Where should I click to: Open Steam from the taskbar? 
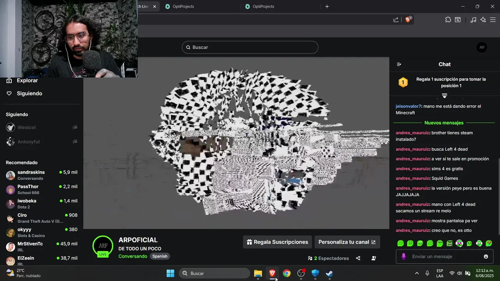click(329, 273)
